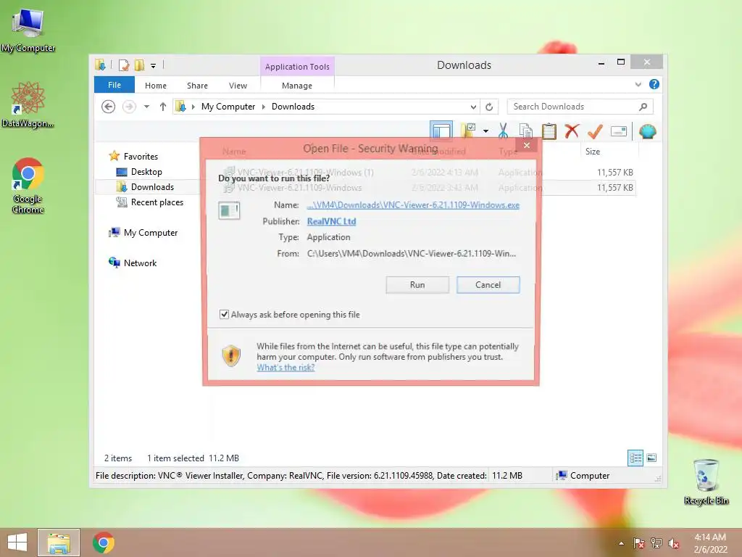Select Desktop in the navigation pane
The width and height of the screenshot is (742, 557).
pos(146,171)
